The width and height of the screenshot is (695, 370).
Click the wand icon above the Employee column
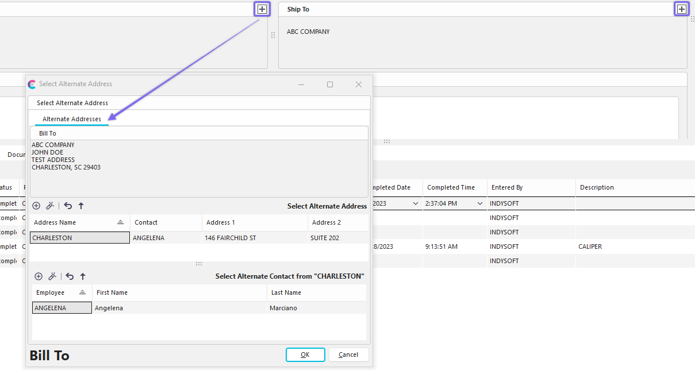(53, 276)
